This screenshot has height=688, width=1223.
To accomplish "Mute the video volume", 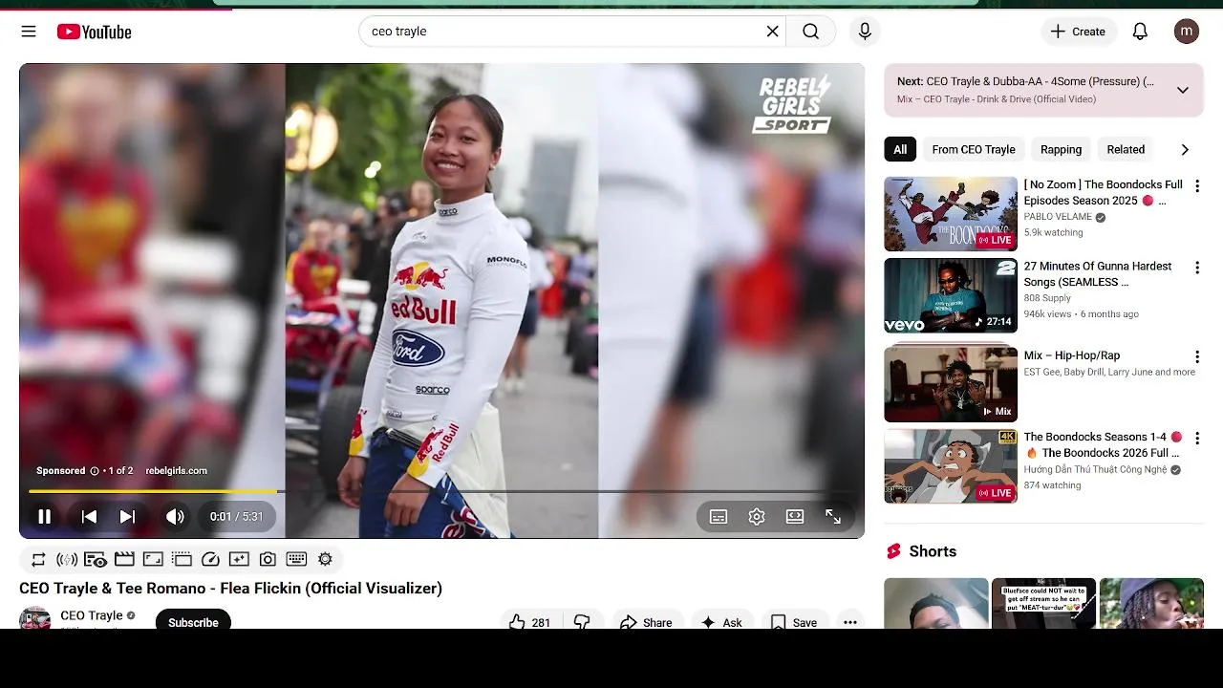I will pyautogui.click(x=175, y=516).
